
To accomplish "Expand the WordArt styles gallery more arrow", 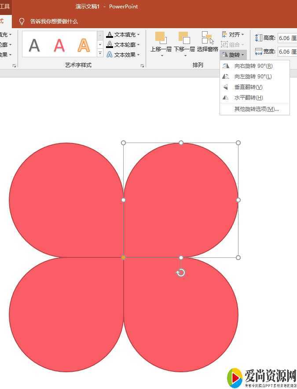I will coord(100,54).
